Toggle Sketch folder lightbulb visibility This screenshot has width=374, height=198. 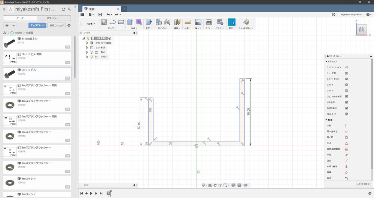(x=92, y=57)
